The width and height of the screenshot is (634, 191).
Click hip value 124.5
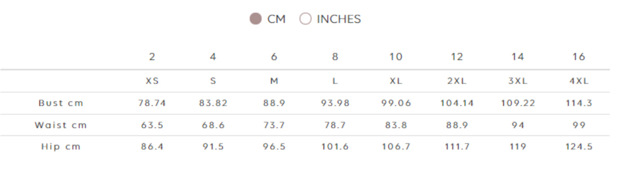(579, 147)
